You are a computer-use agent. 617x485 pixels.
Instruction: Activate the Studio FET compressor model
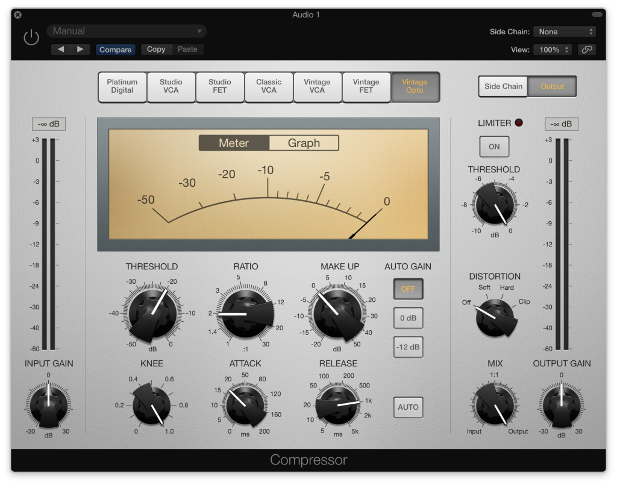coord(220,87)
